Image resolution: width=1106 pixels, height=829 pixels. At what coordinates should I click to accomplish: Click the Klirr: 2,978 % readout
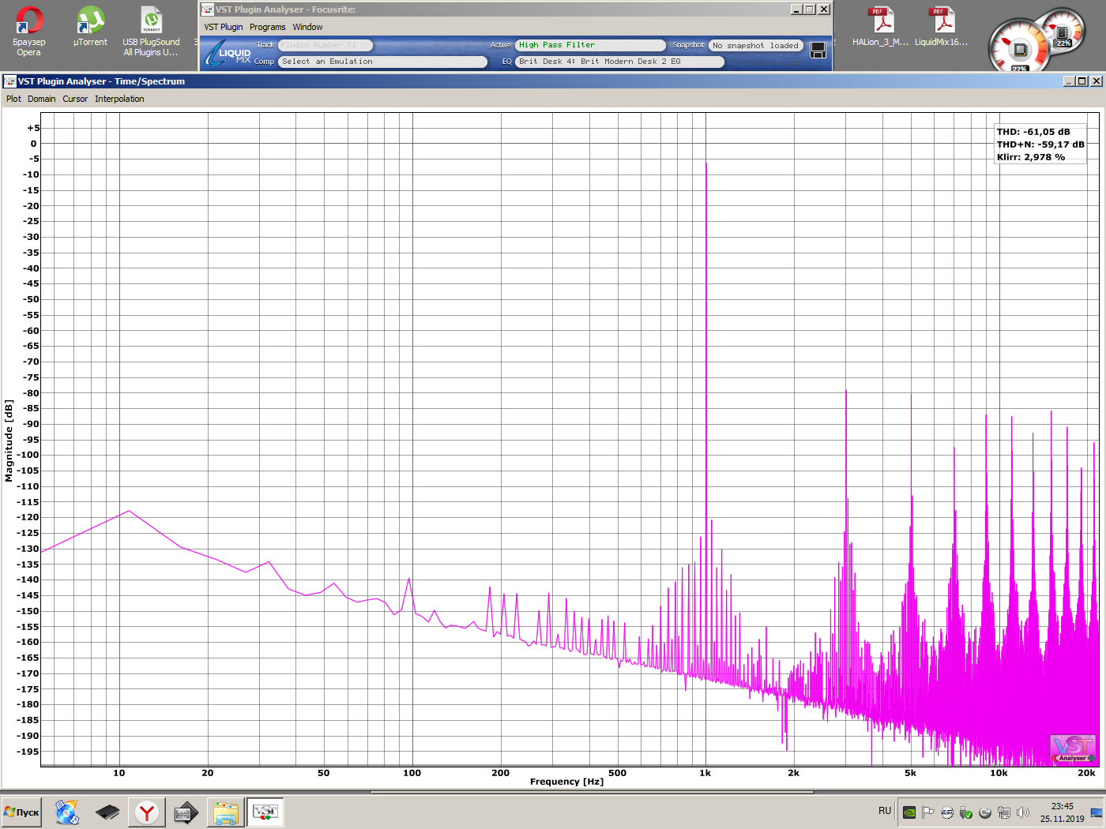click(1031, 157)
